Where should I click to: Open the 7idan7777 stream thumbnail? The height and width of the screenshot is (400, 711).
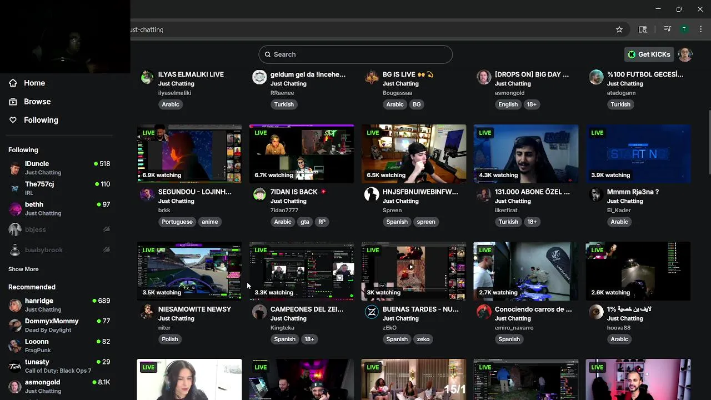coord(302,154)
